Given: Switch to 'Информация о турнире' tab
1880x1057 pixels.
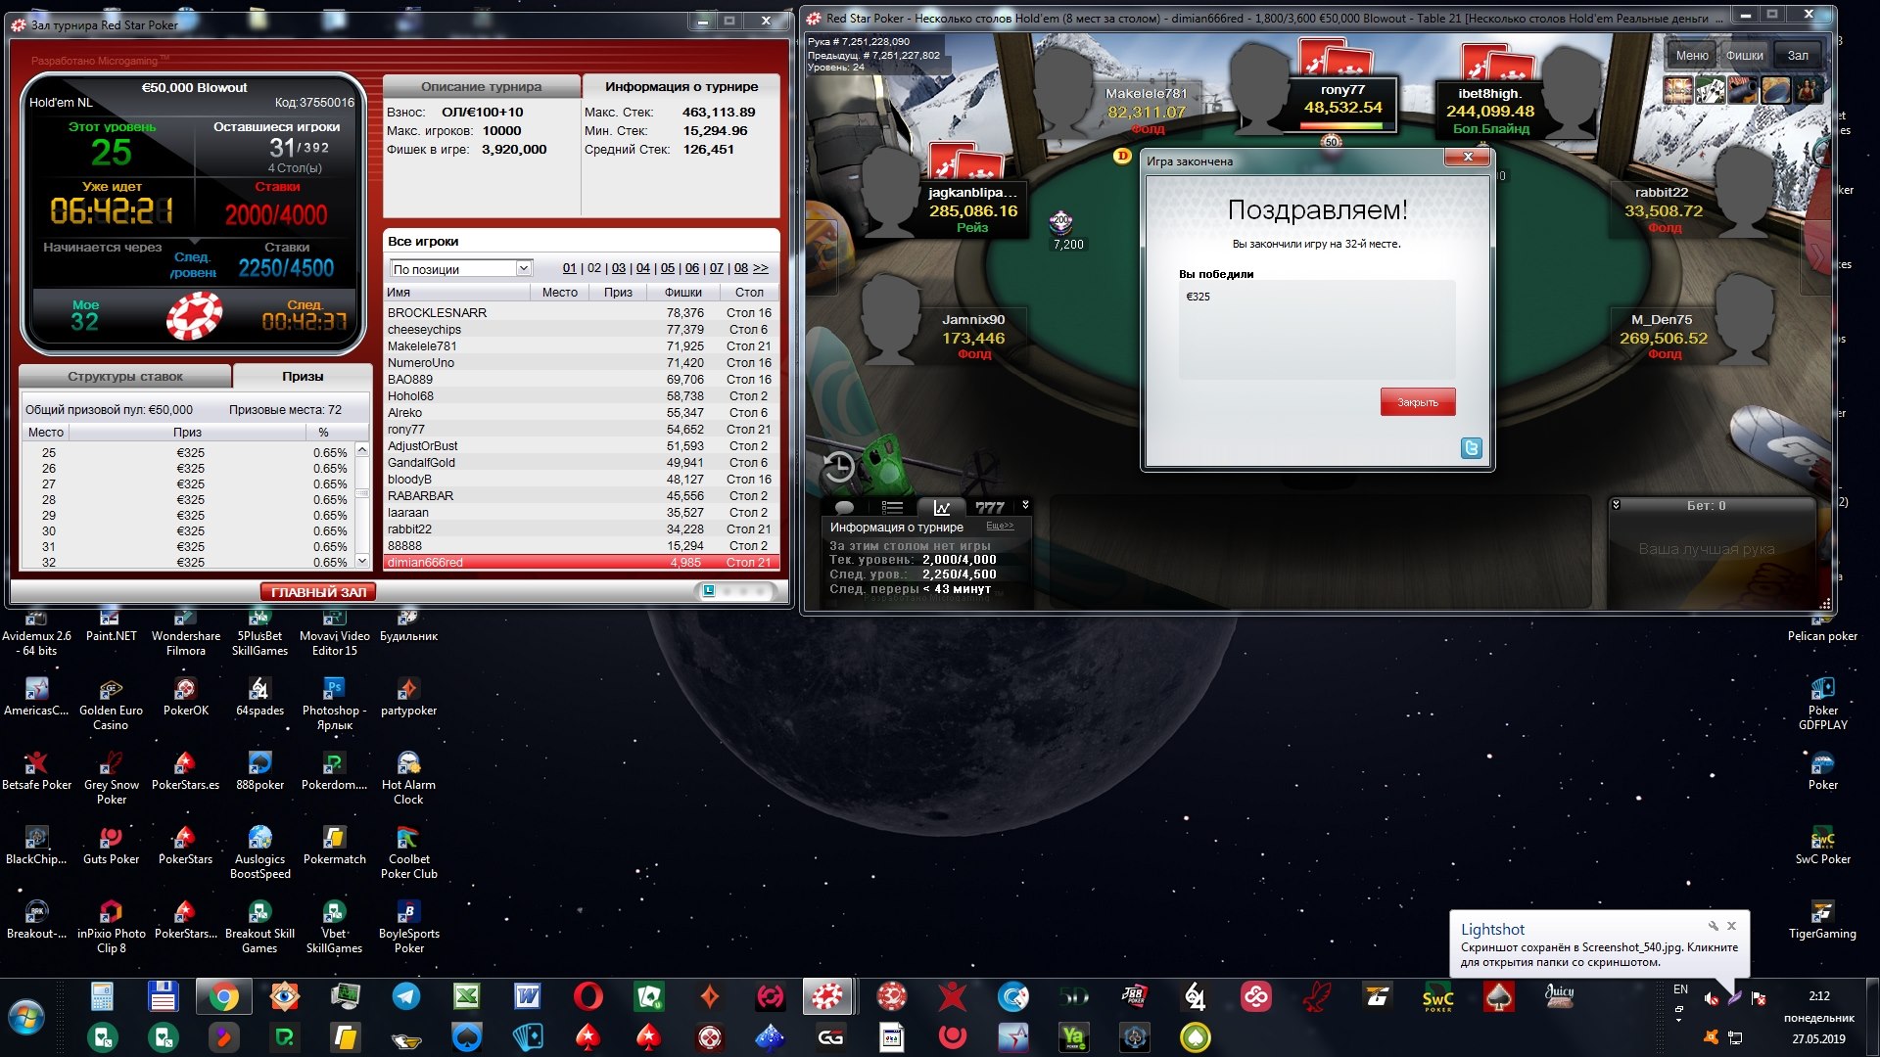Looking at the screenshot, I should click(681, 86).
